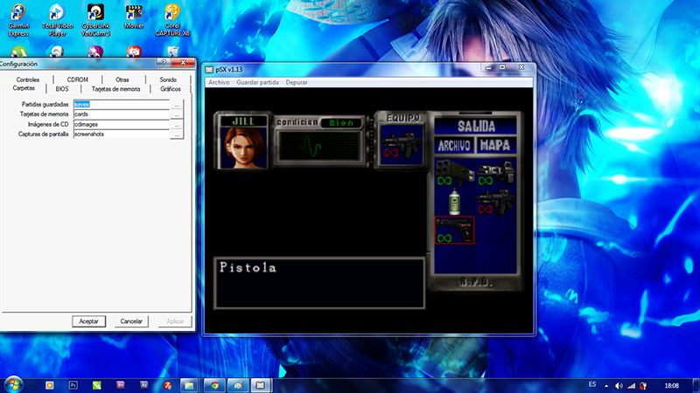This screenshot has height=393, width=700.
Task: Launch Photoshop from the taskbar
Action: point(73,385)
